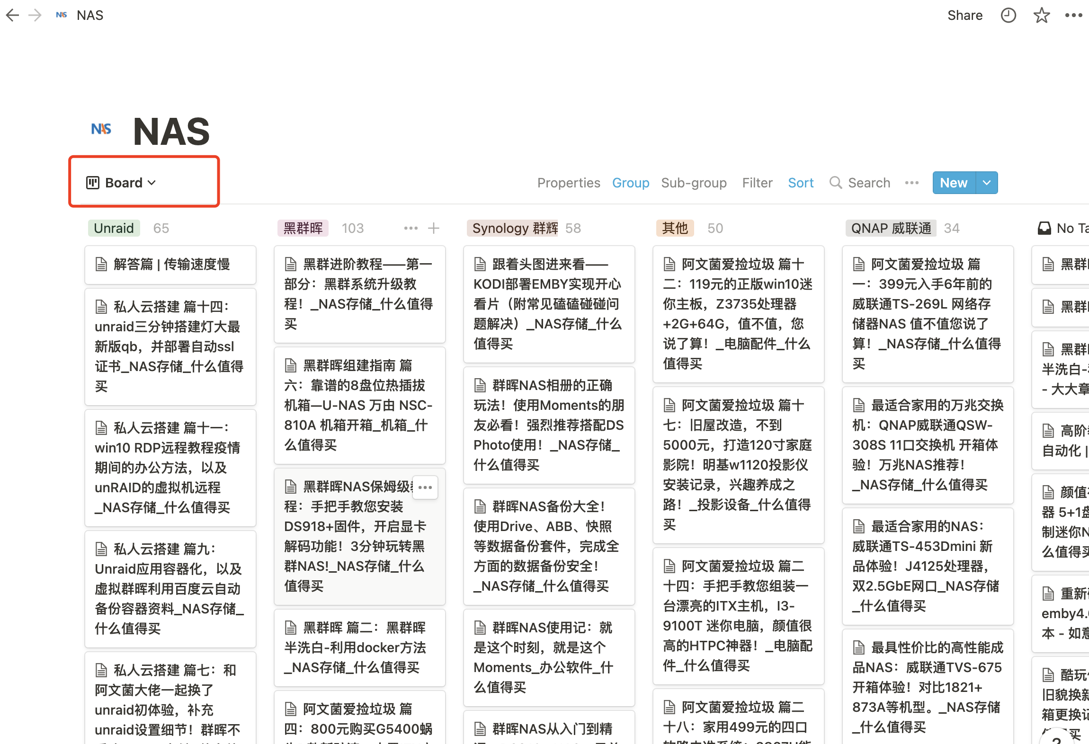The height and width of the screenshot is (744, 1089).
Task: Click the back navigation arrow
Action: click(x=12, y=15)
